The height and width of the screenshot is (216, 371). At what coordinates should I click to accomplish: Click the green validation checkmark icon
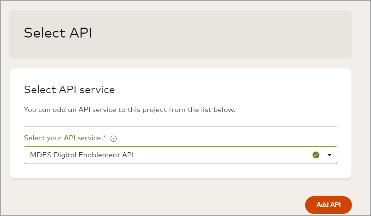316,155
